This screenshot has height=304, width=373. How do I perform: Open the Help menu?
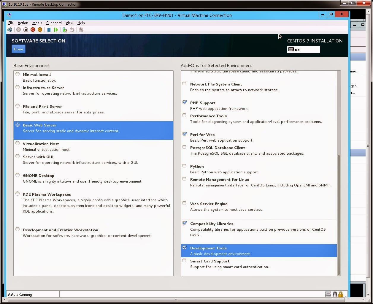tap(81, 23)
